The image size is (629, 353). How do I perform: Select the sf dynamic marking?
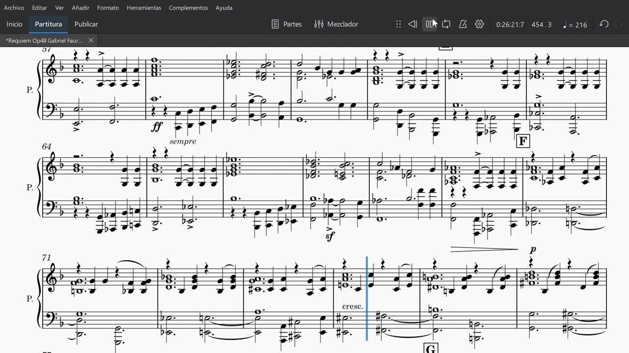330,236
